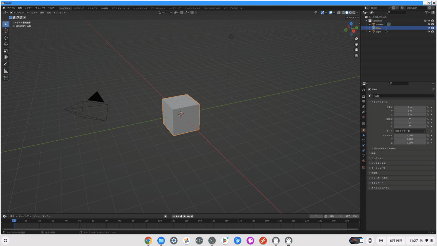The image size is (437, 246).
Task: Open the Output properties tab
Action: tap(363, 102)
